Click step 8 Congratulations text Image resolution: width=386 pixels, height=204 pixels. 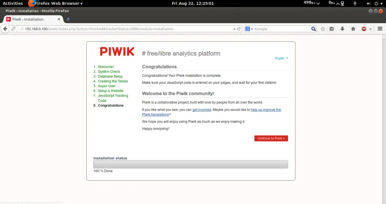[x=110, y=106]
